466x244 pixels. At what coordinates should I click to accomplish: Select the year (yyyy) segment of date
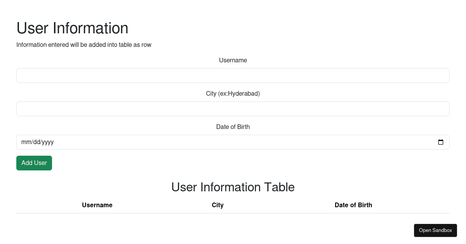click(48, 142)
